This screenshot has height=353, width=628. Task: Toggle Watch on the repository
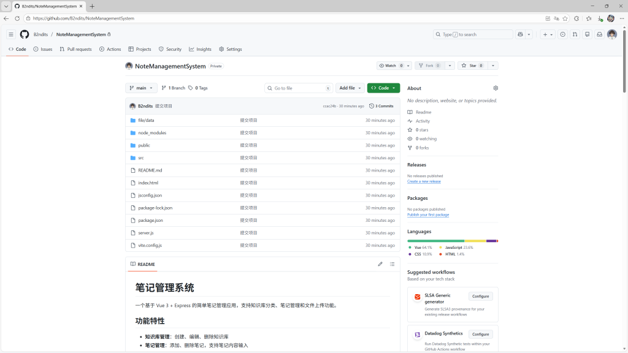point(391,66)
